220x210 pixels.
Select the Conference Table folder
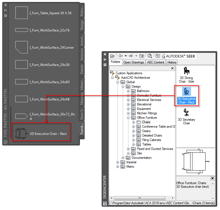(158, 127)
